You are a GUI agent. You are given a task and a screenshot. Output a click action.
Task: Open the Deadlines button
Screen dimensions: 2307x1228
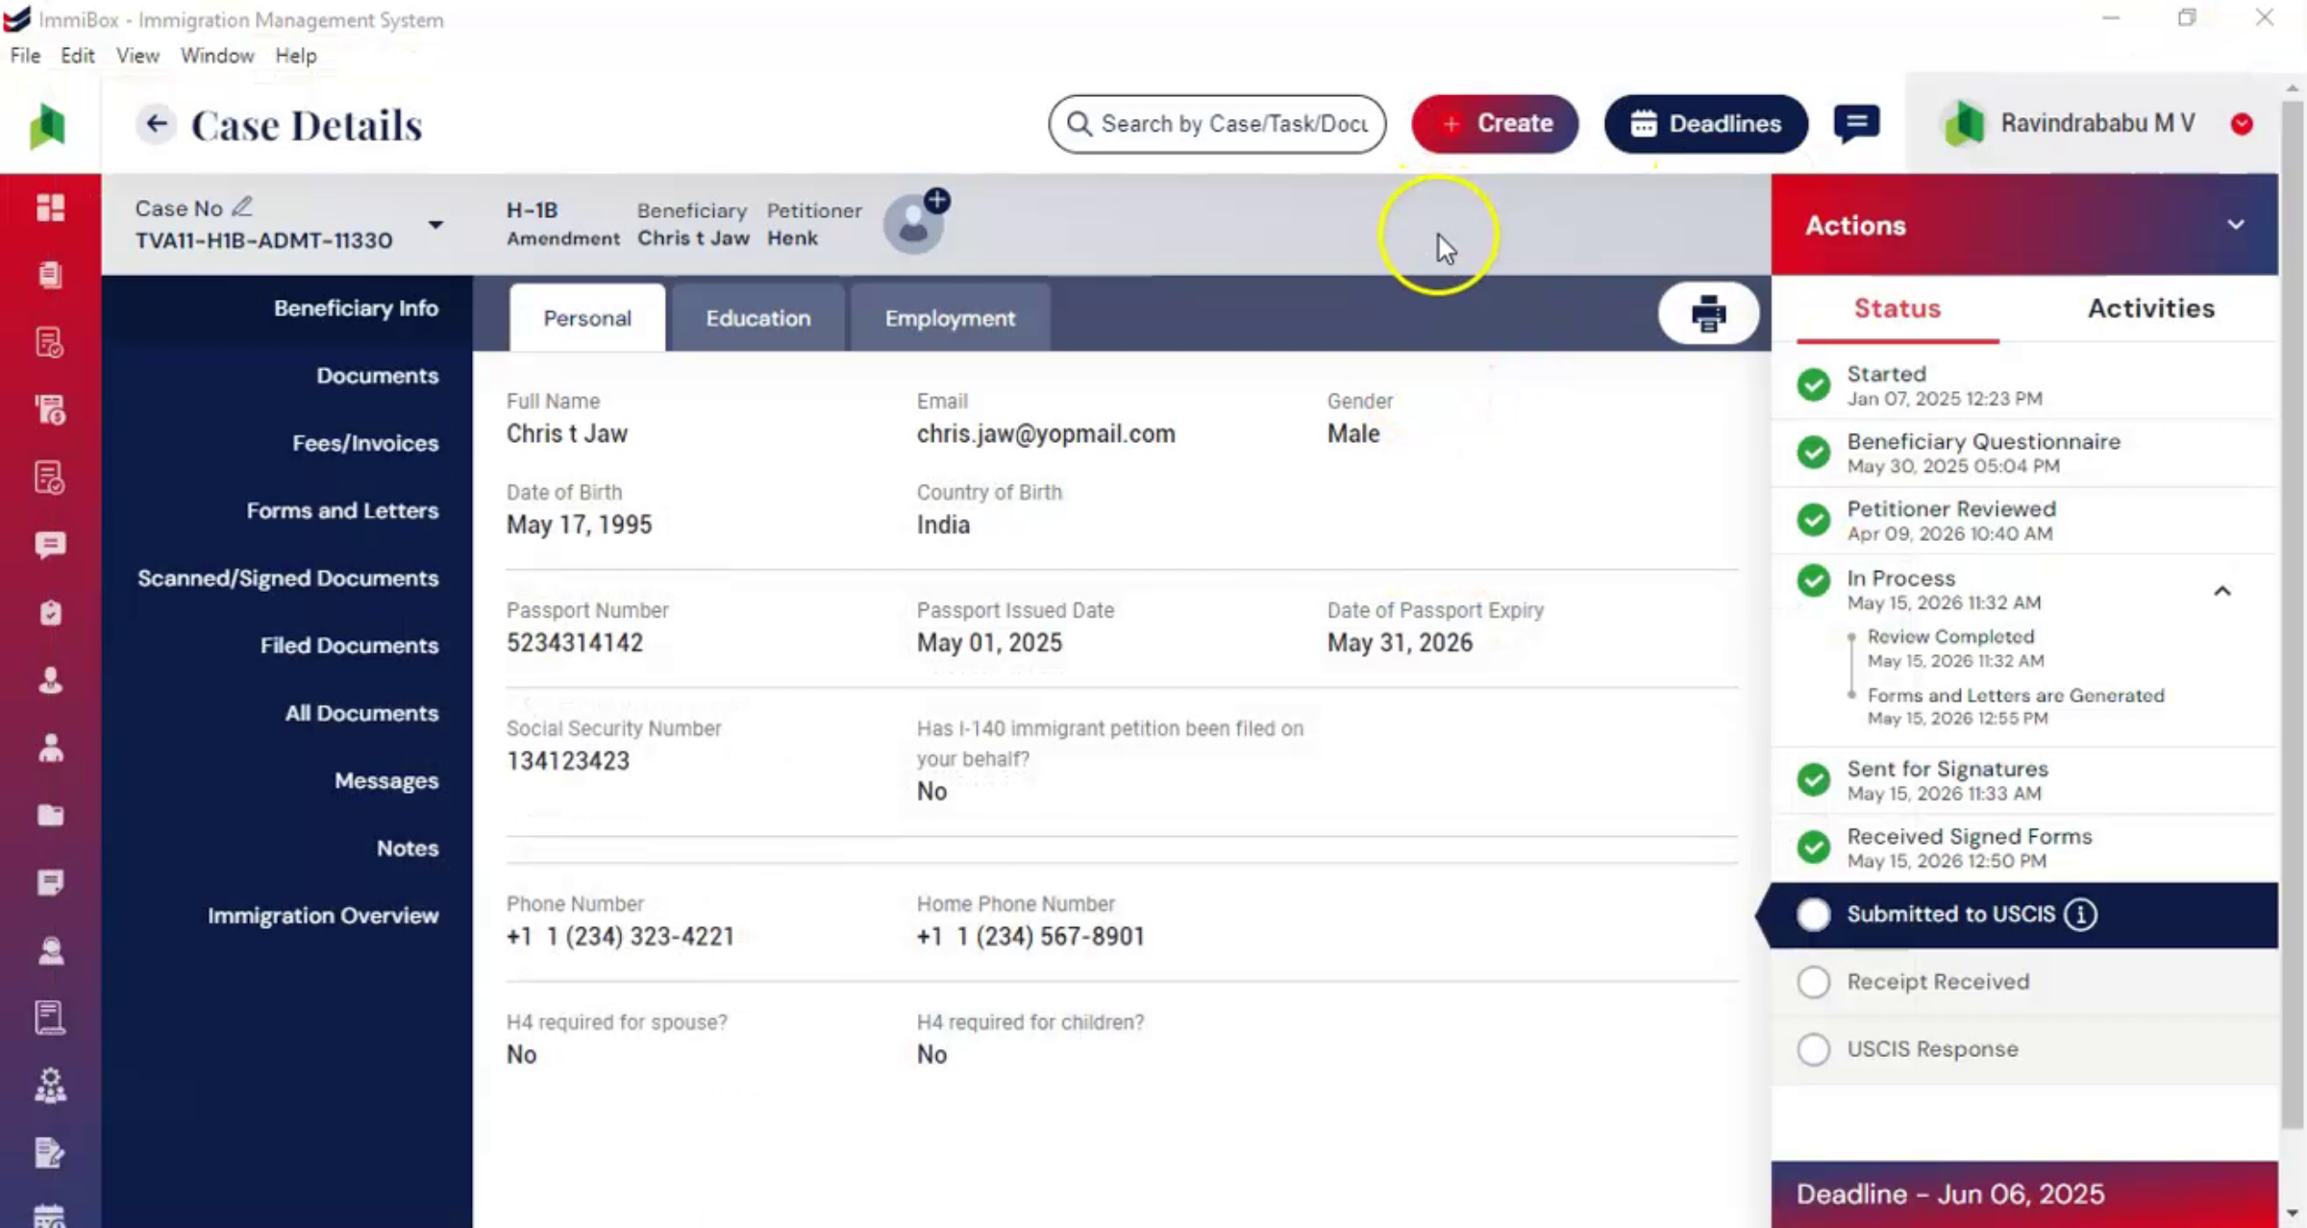1706,124
